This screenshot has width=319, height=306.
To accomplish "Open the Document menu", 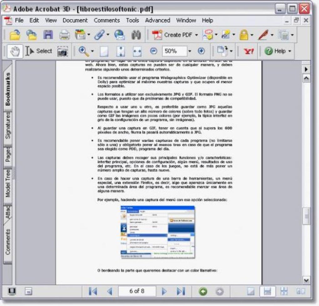I will pos(75,20).
